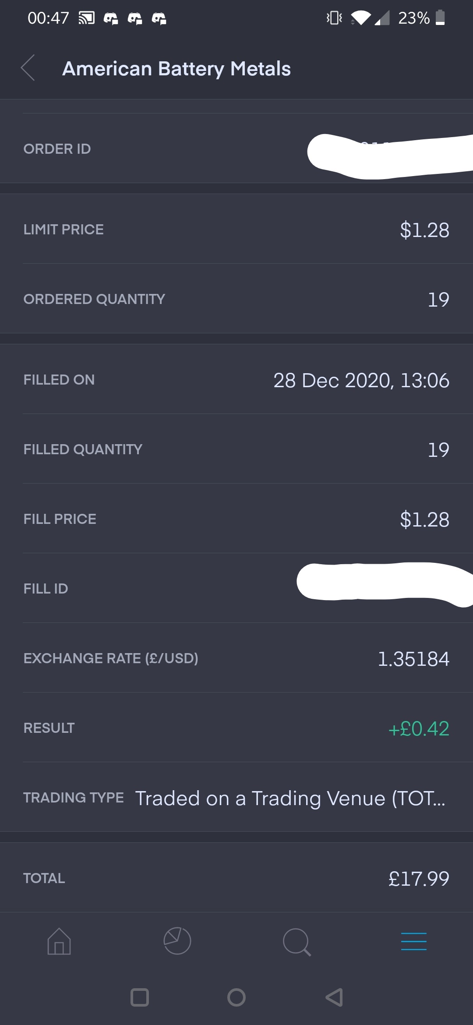Tap the Exchange Rate 1.35184 value
This screenshot has height=1025, width=473.
413,659
